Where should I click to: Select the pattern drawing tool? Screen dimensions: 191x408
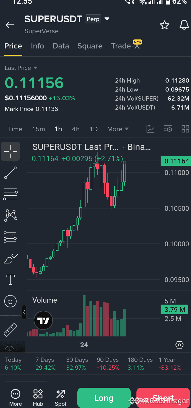(11, 216)
